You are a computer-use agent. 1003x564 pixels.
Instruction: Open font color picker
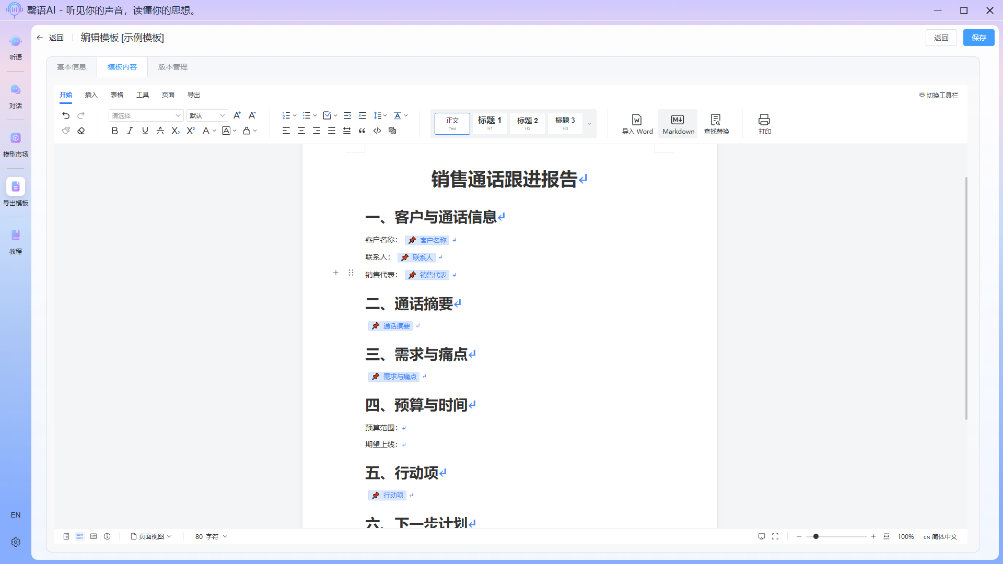[209, 131]
